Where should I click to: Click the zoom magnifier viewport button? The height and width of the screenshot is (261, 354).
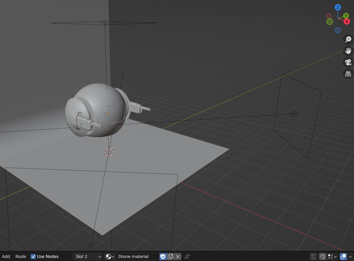[x=348, y=39]
